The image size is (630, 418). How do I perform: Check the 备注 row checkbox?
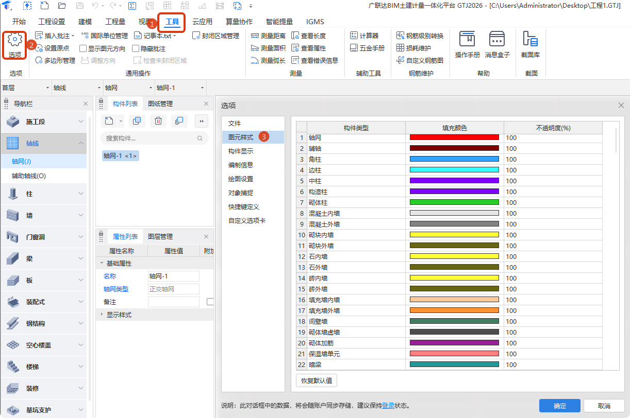(x=210, y=302)
